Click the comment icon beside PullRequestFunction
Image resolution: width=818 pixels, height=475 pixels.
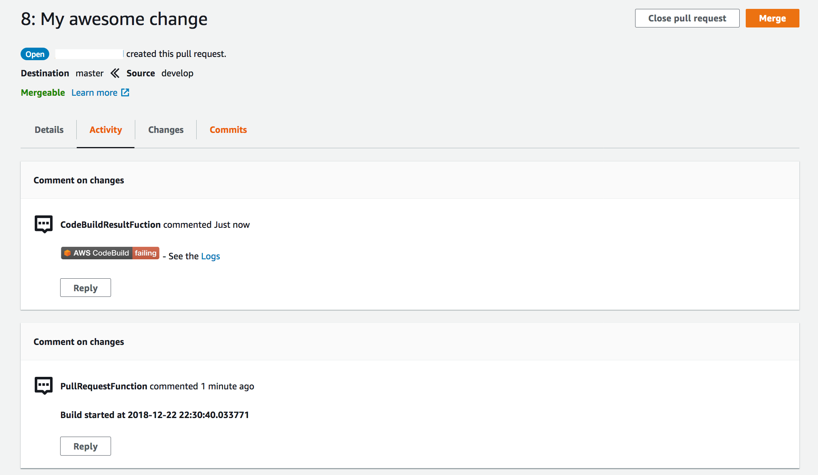click(44, 385)
